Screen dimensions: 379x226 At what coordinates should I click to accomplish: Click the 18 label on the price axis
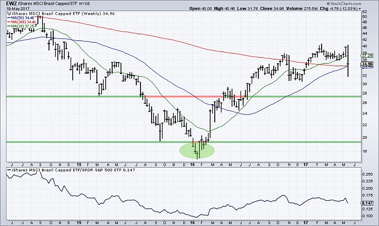pos(364,151)
